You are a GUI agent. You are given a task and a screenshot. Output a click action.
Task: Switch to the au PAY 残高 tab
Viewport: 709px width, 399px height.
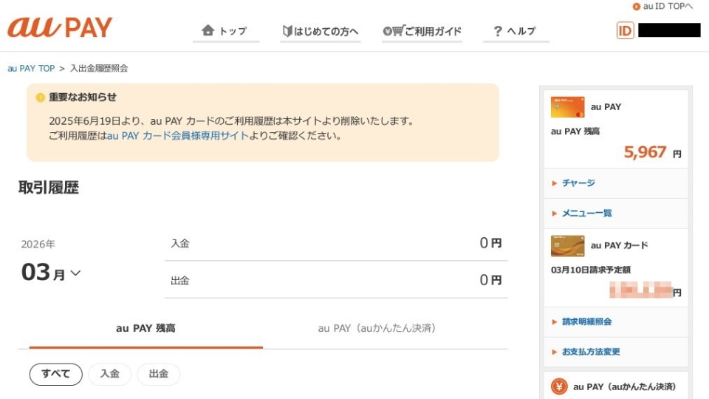point(145,328)
